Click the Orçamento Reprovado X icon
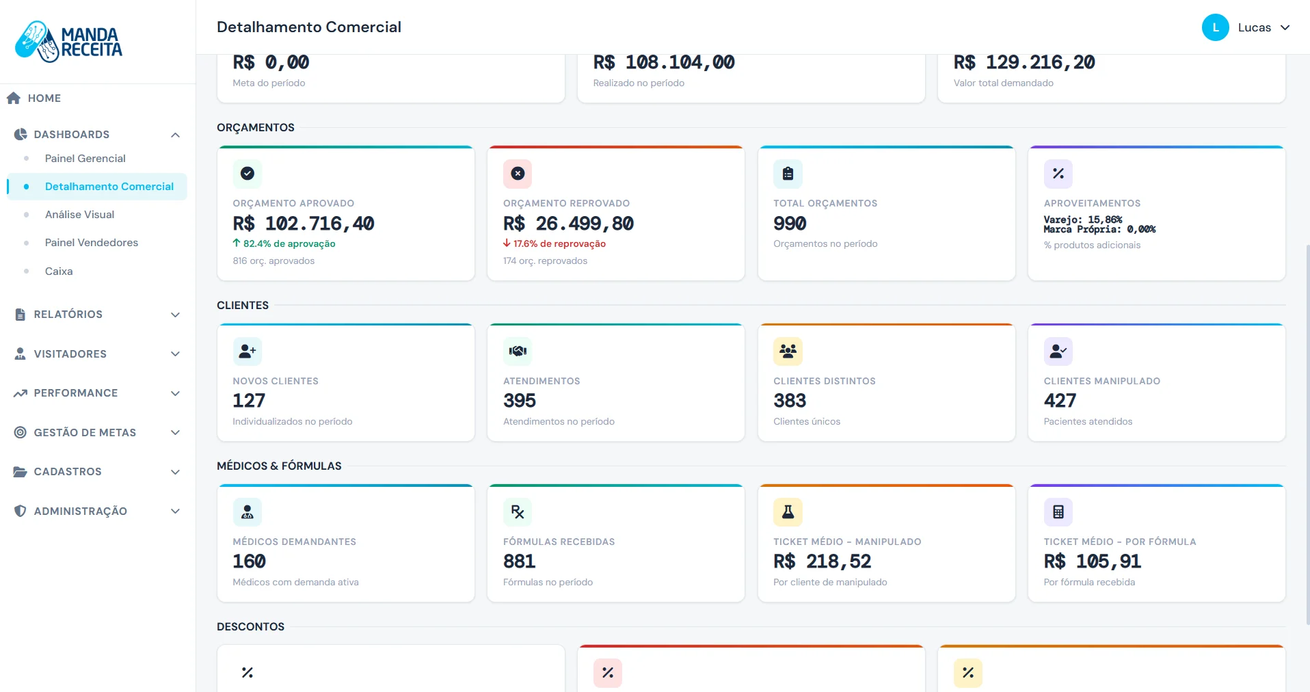This screenshot has width=1310, height=692. (518, 174)
